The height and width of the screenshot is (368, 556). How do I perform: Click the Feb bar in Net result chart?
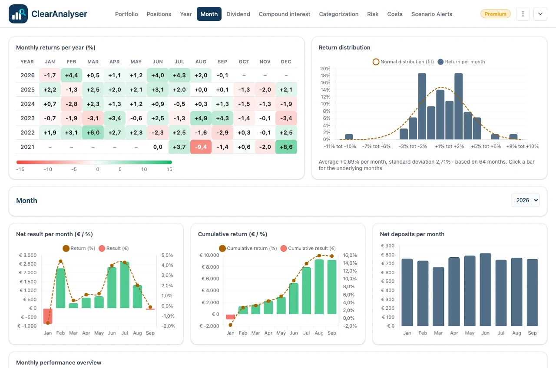[x=60, y=288]
